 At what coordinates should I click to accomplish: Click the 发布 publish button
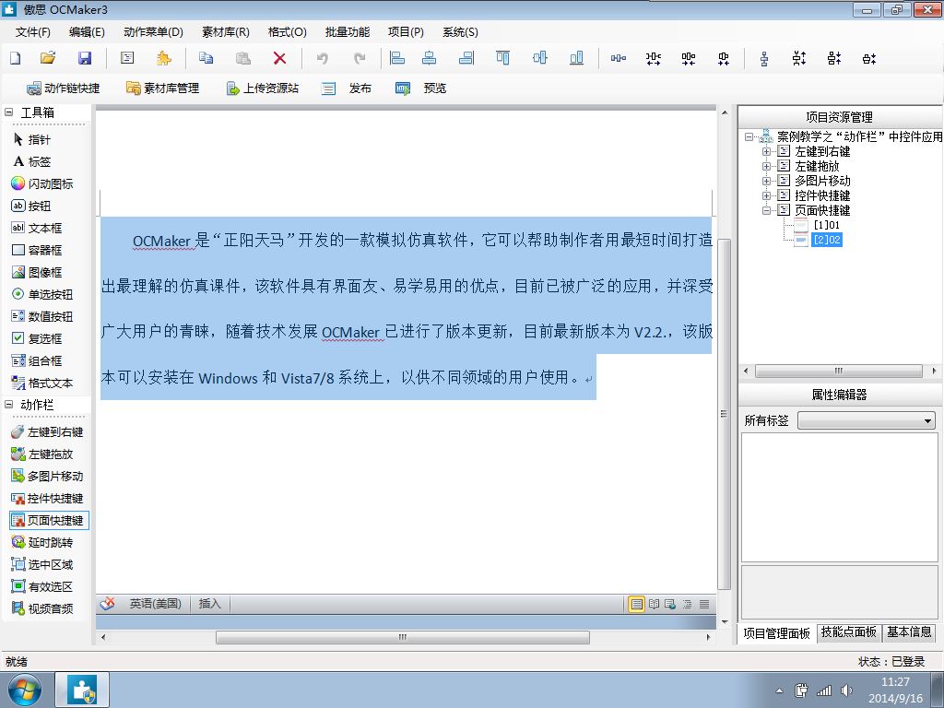point(347,88)
